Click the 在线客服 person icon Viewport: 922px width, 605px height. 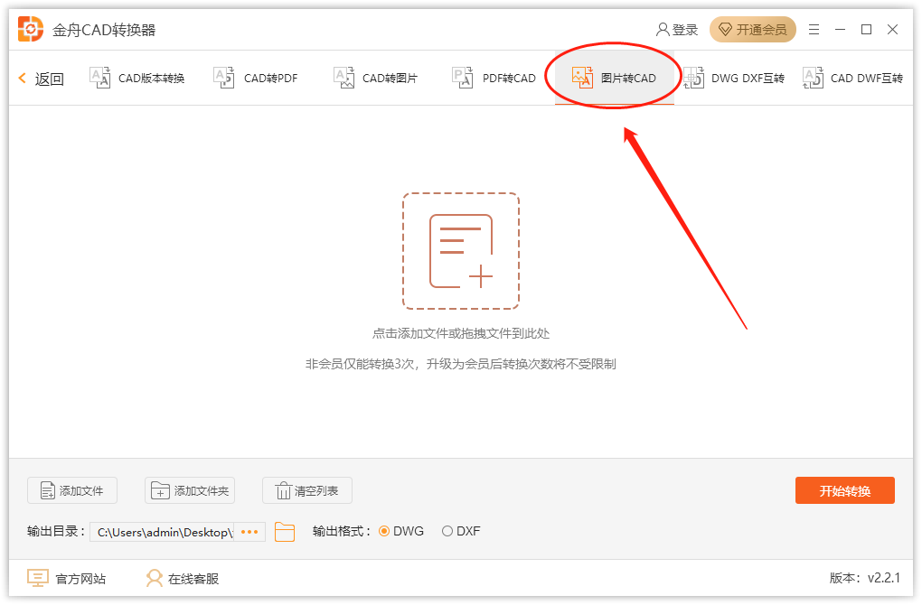tap(155, 579)
